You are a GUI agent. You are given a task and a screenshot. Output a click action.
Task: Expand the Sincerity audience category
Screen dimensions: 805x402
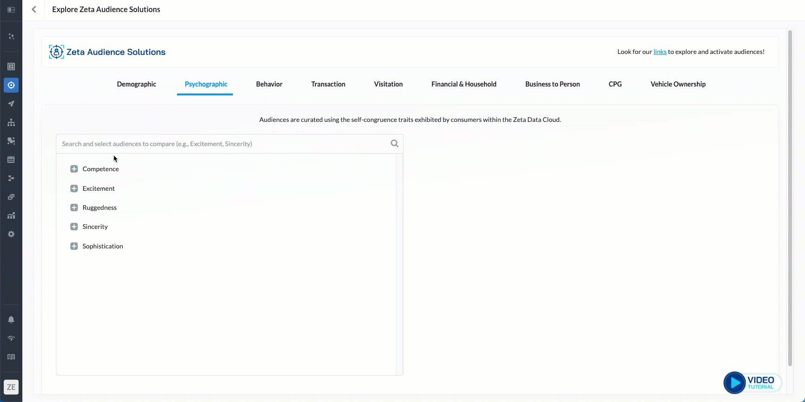pos(74,227)
